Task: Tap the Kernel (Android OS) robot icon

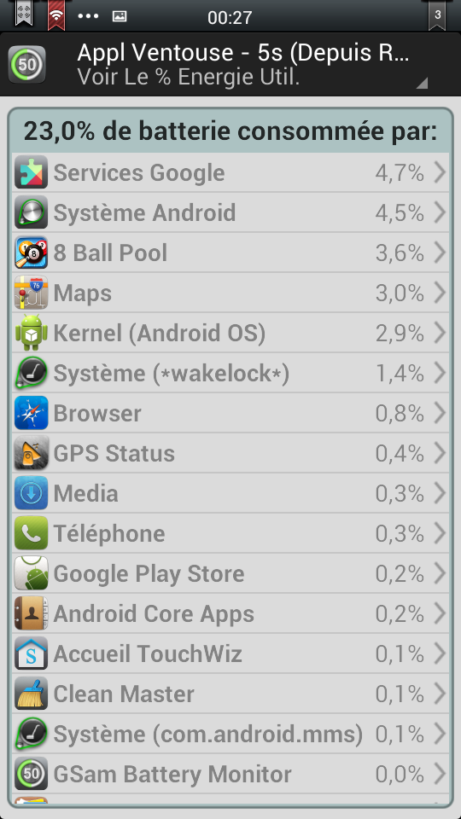Action: (31, 333)
